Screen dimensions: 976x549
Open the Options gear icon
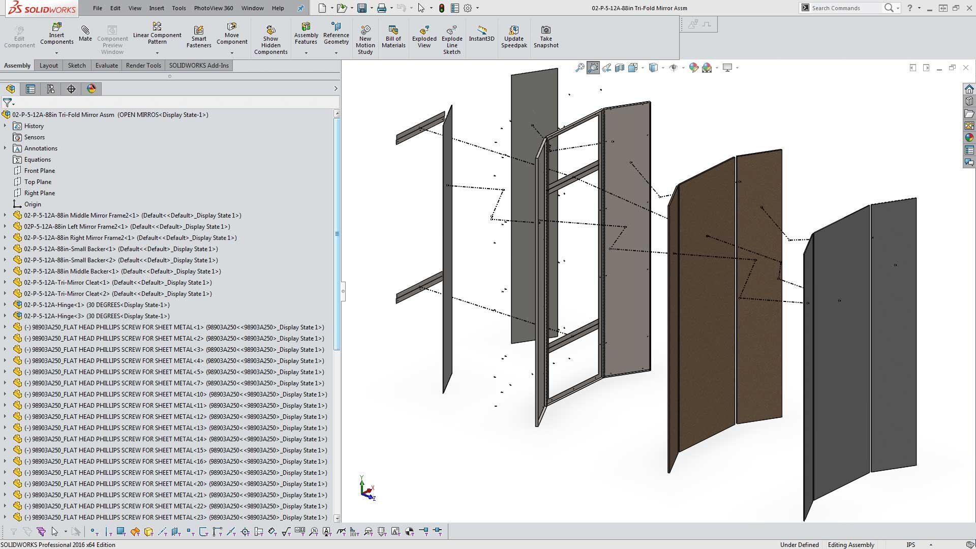[468, 8]
